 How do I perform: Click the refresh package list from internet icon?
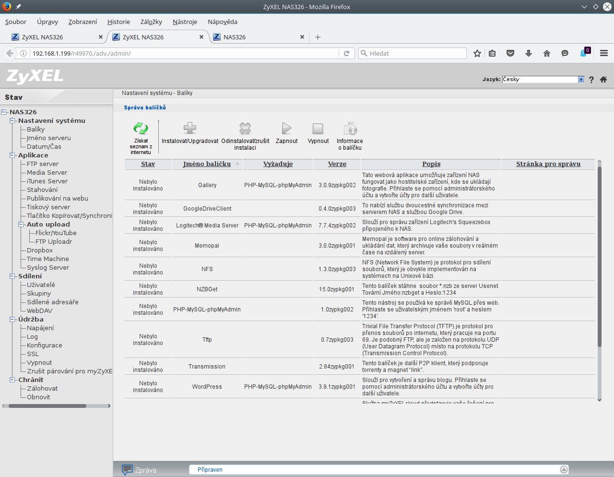point(141,128)
